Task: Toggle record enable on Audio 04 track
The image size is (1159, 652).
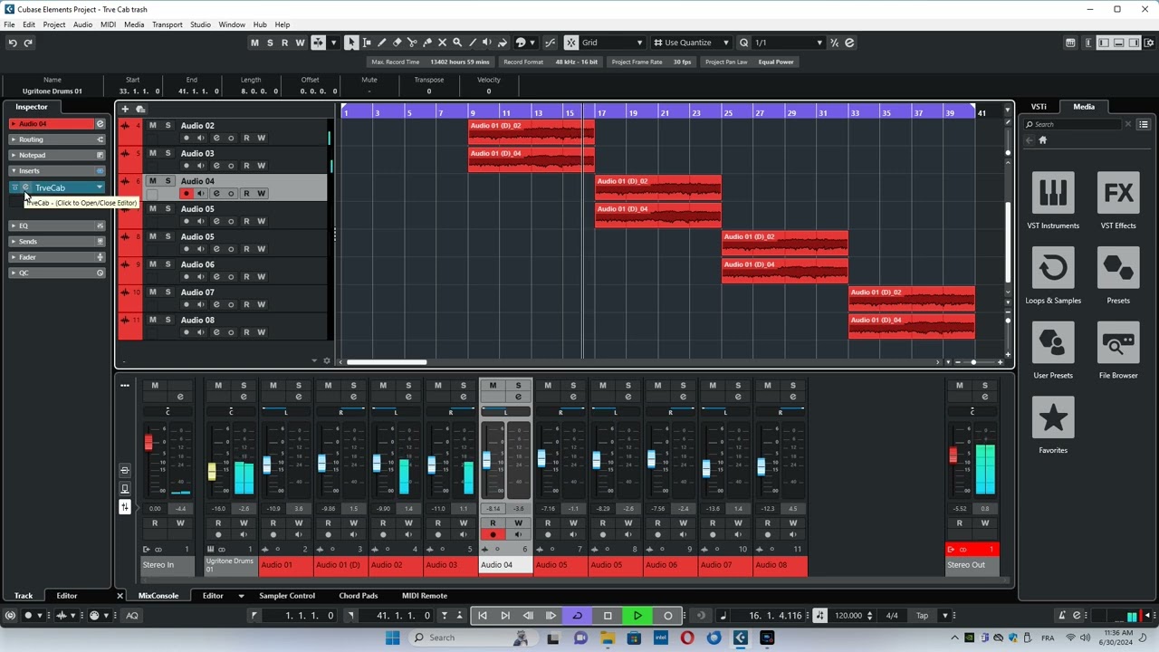Action: [x=186, y=194]
